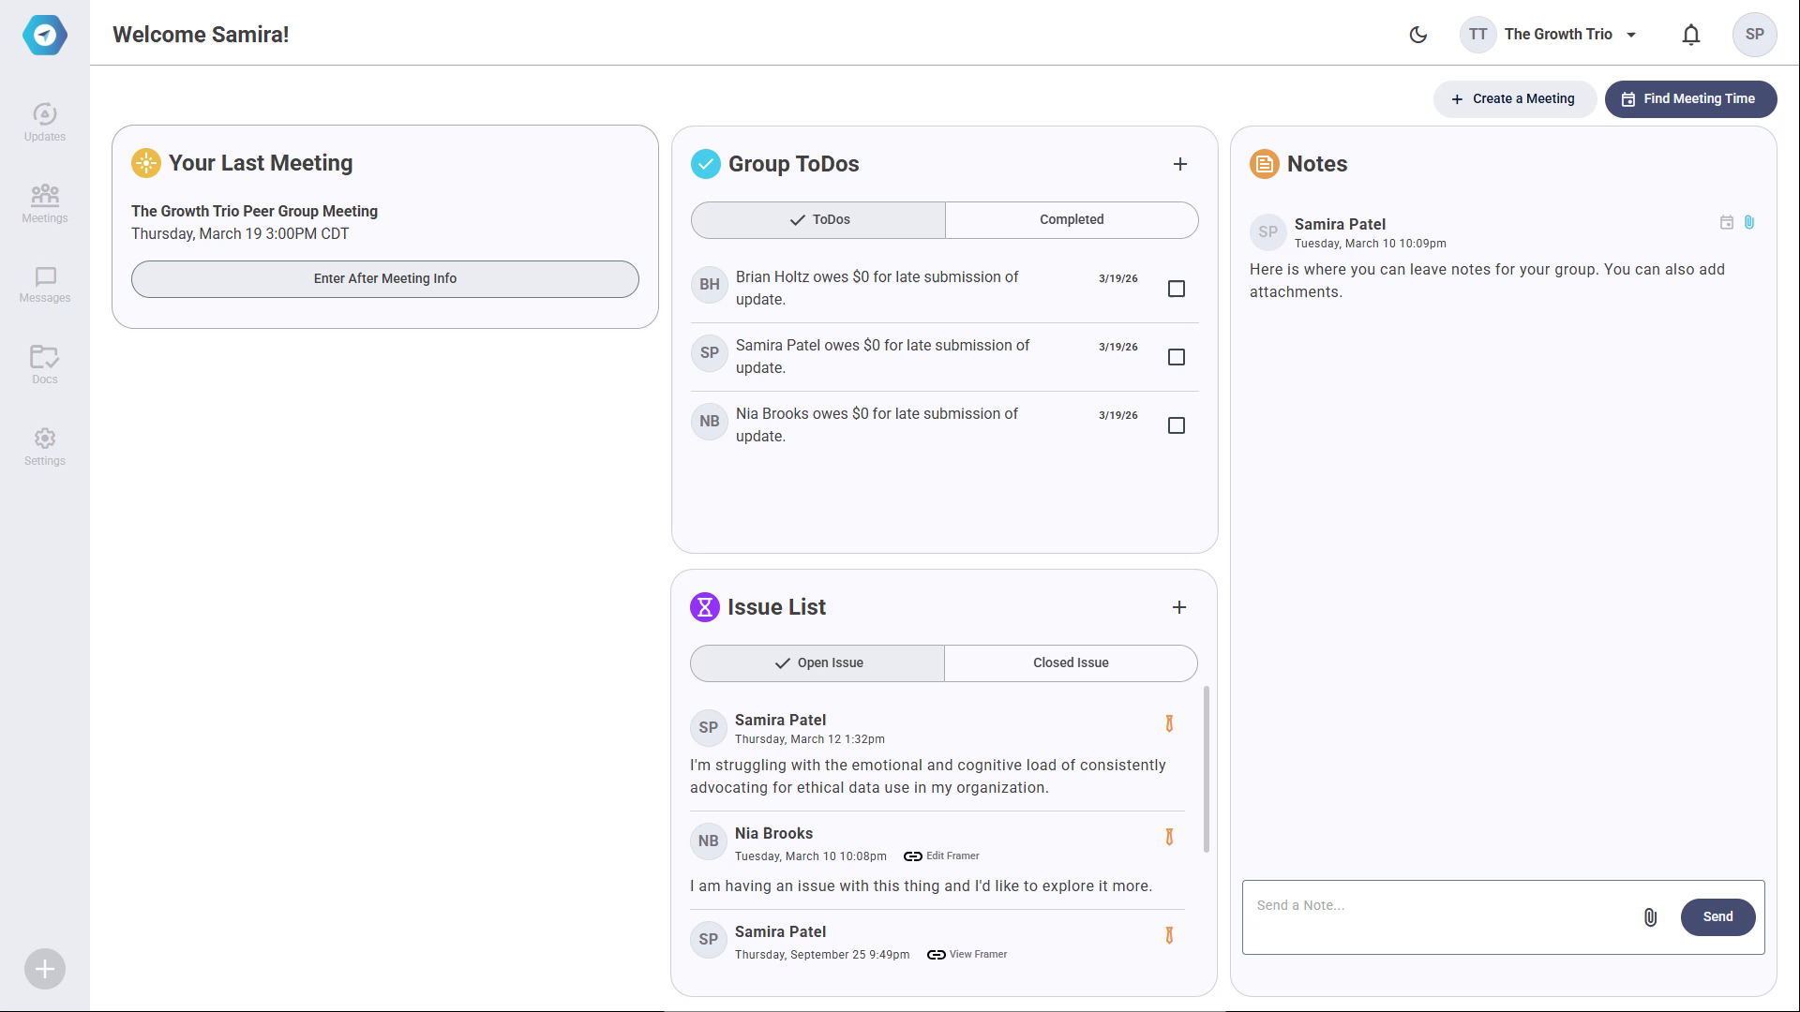This screenshot has width=1800, height=1012.
Task: Check Samira Patel todo checkbox
Action: tap(1176, 357)
